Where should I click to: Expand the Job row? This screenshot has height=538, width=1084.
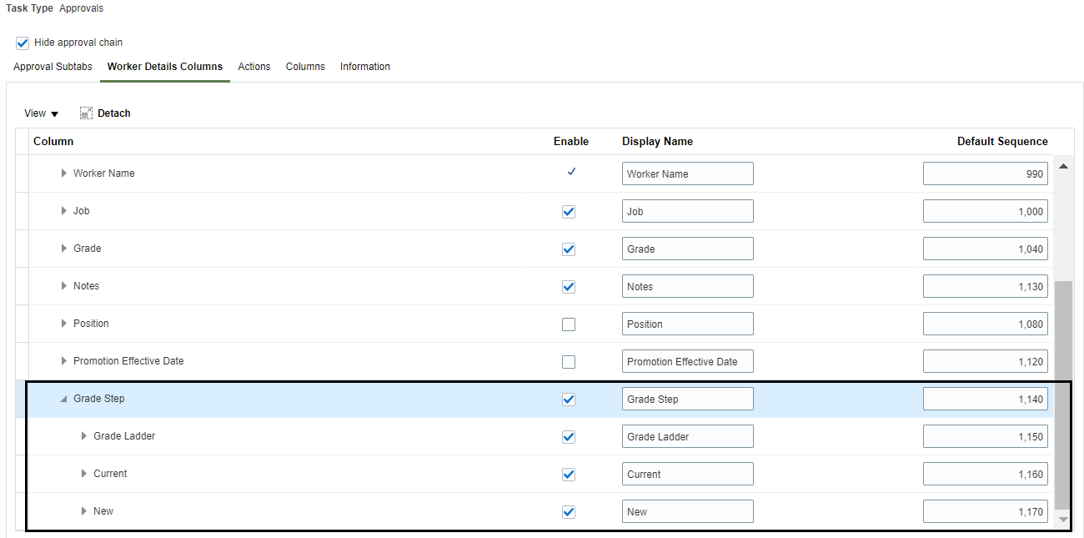pos(64,211)
